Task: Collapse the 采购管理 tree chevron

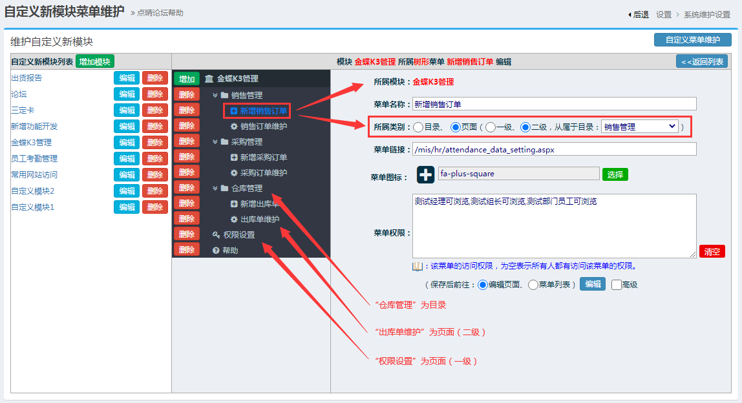Action: click(x=215, y=141)
